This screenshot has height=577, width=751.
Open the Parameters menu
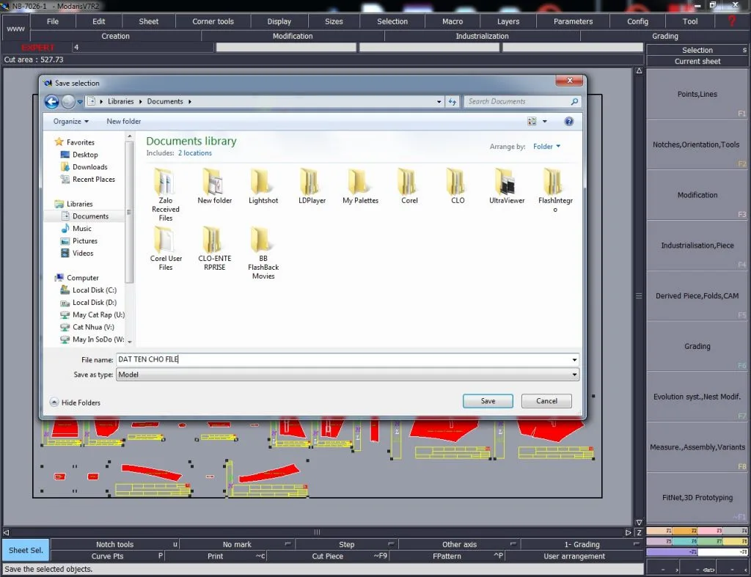573,21
